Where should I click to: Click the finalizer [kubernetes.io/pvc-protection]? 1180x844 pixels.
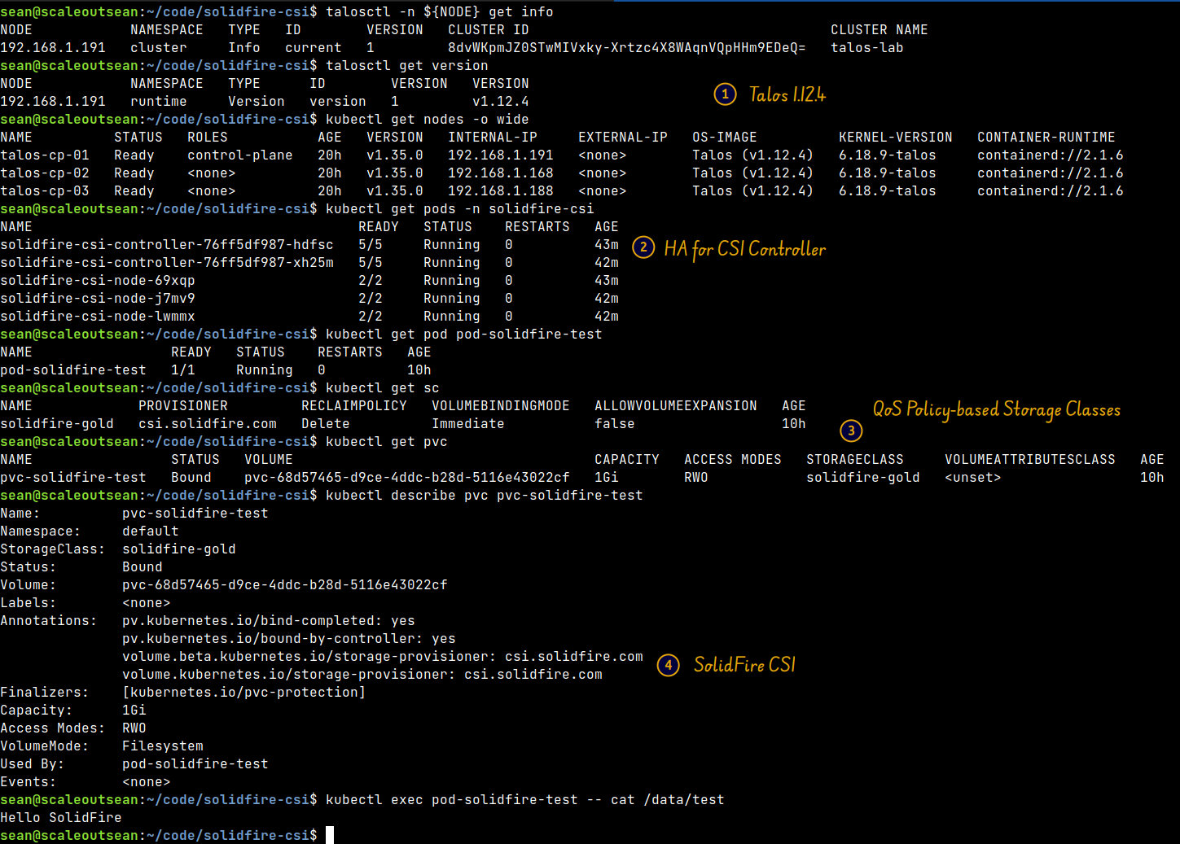[x=243, y=692]
